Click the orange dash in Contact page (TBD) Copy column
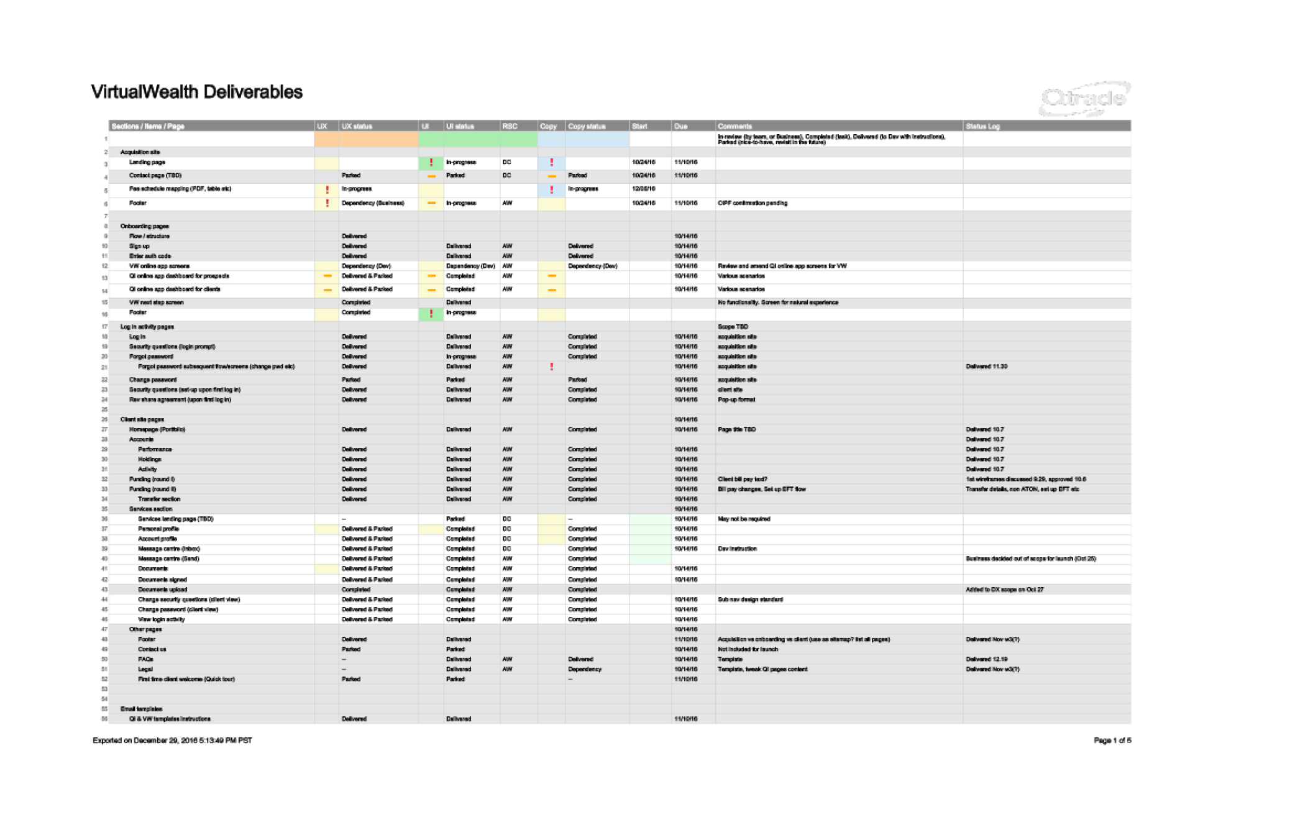 point(551,176)
